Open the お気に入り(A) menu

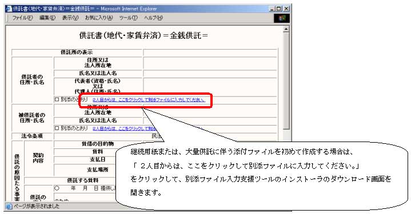point(99,18)
